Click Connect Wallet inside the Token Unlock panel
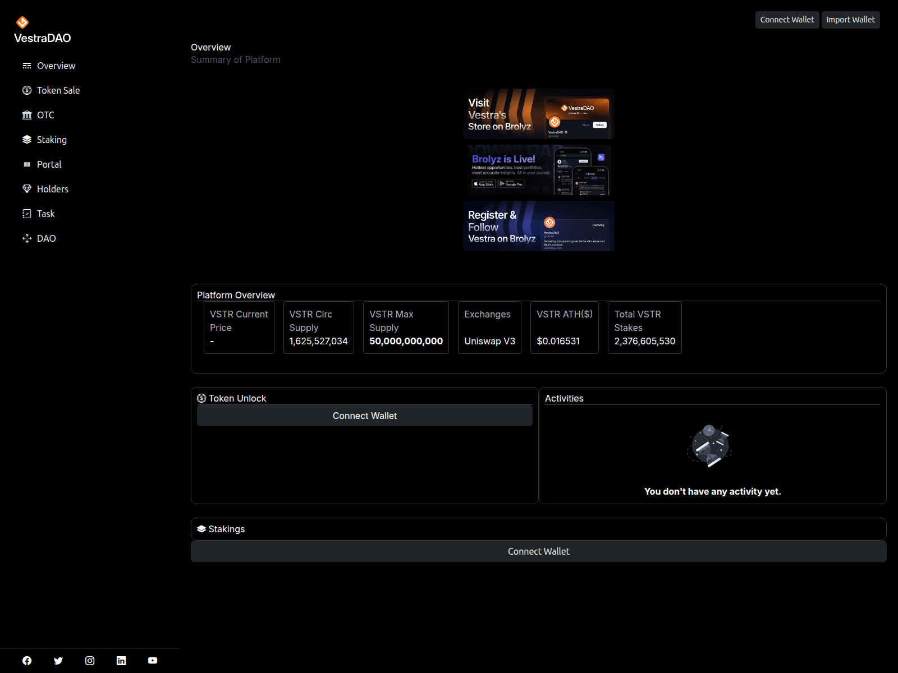The height and width of the screenshot is (673, 898). pos(364,416)
